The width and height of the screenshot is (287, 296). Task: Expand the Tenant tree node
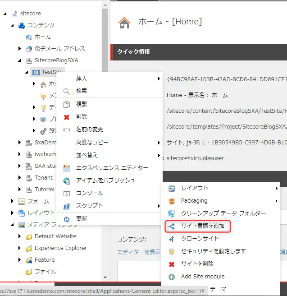[19, 178]
